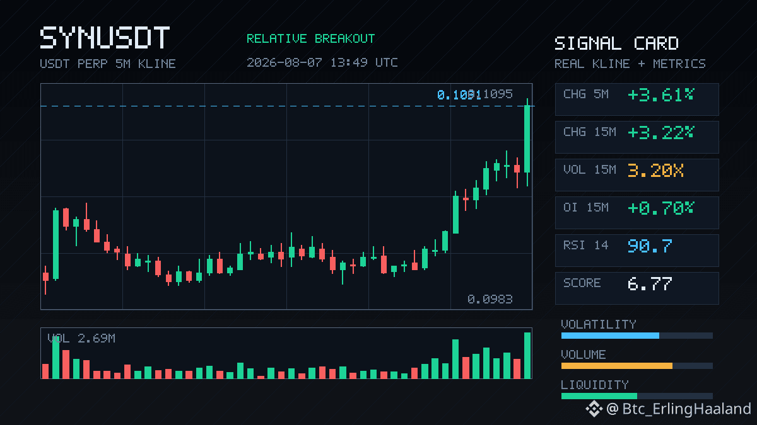Click the USDT PERP 5M KLINE subtitle
This screenshot has height=425, width=757.
click(108, 64)
